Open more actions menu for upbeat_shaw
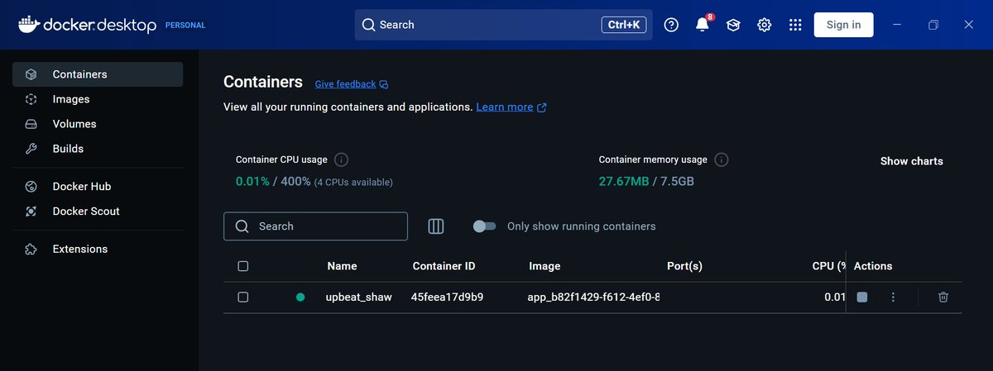The image size is (993, 371). (893, 297)
